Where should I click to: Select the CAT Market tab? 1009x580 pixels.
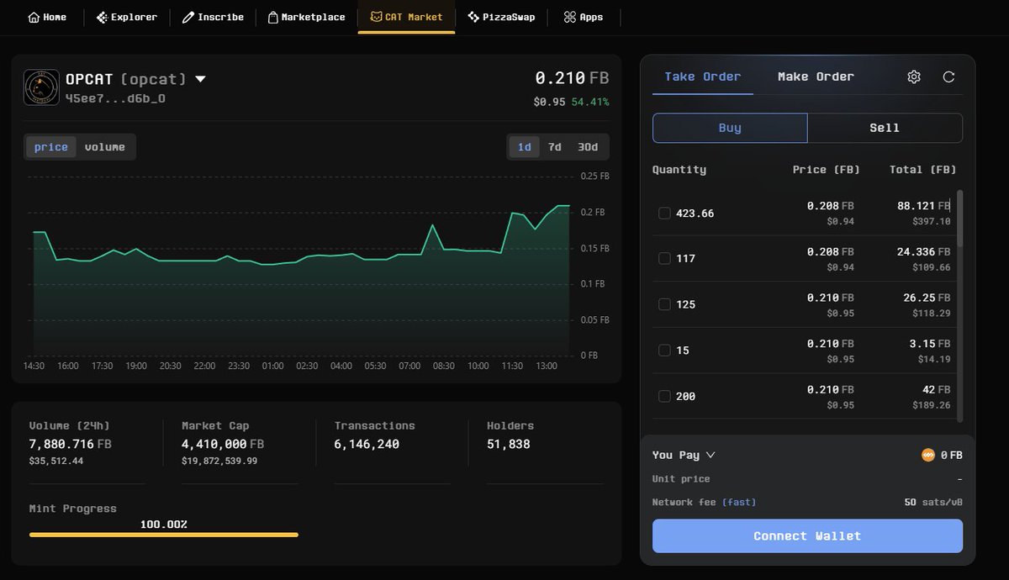406,17
